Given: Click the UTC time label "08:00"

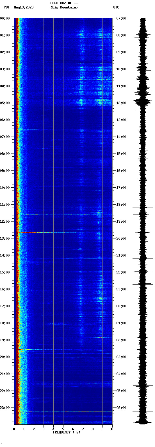Looking at the screenshot, I should coord(121,35).
